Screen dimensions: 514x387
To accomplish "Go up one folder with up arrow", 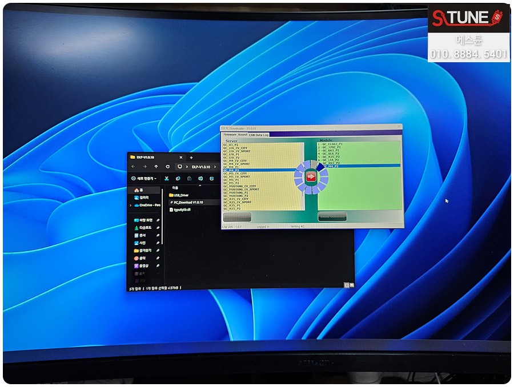I will pos(156,167).
